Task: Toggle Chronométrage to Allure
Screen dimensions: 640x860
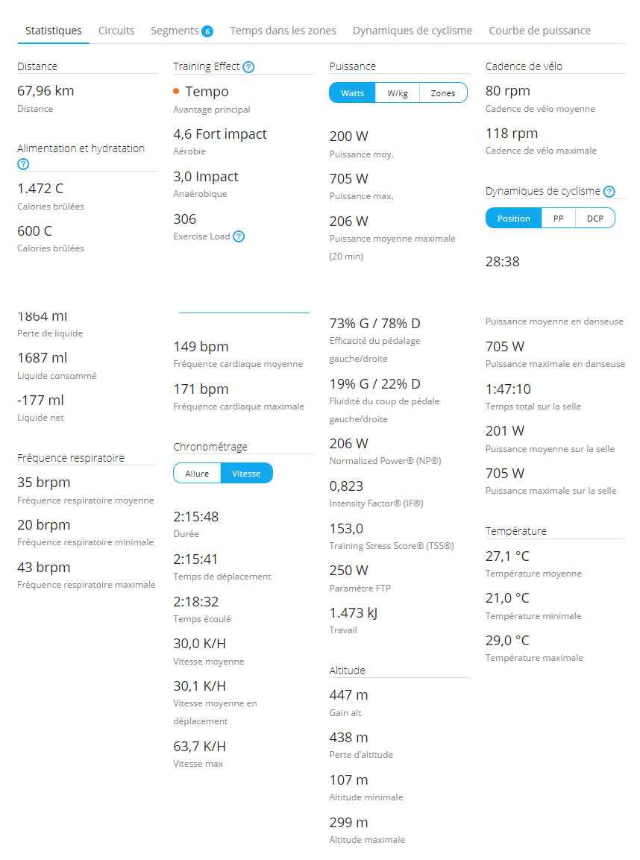Action: point(197,474)
